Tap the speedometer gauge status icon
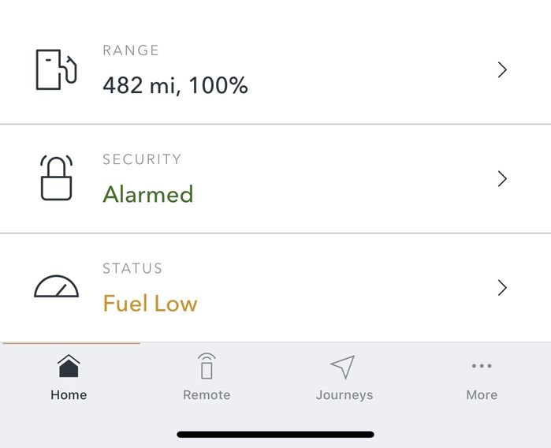551x448 pixels. [56, 286]
